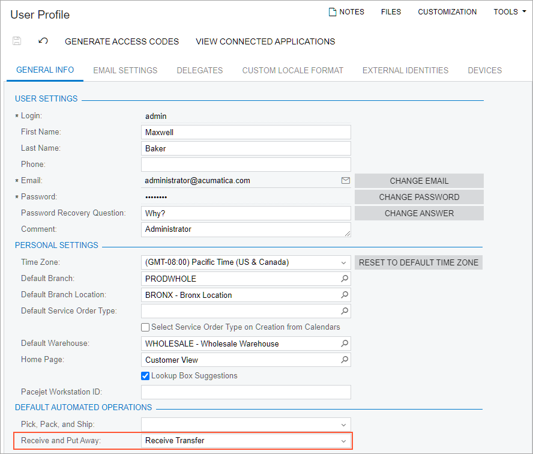Open Default Branch Location lookup magnifier
This screenshot has width=533, height=454.
(x=345, y=295)
